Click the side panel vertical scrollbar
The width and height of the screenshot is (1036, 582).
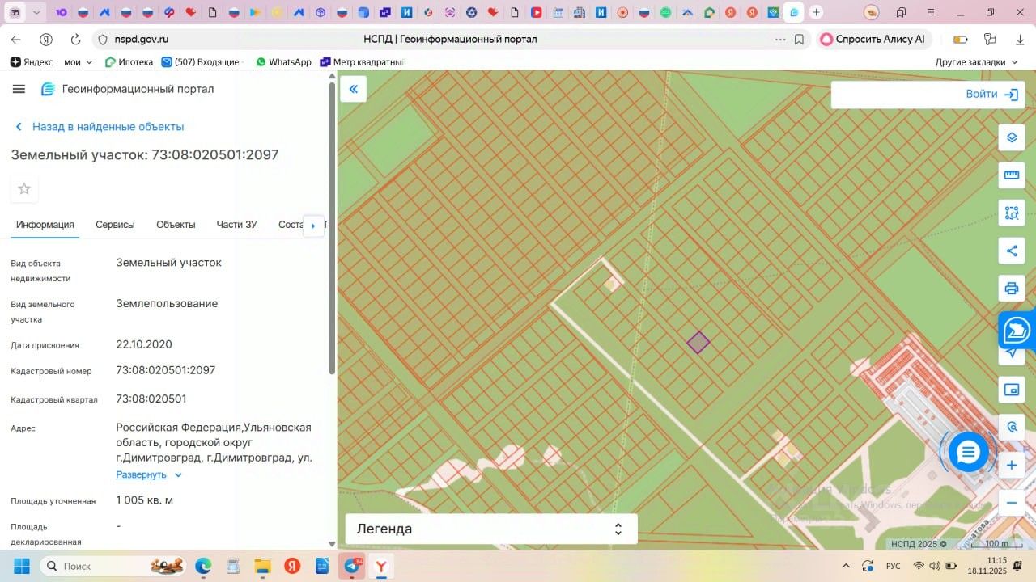332,226
